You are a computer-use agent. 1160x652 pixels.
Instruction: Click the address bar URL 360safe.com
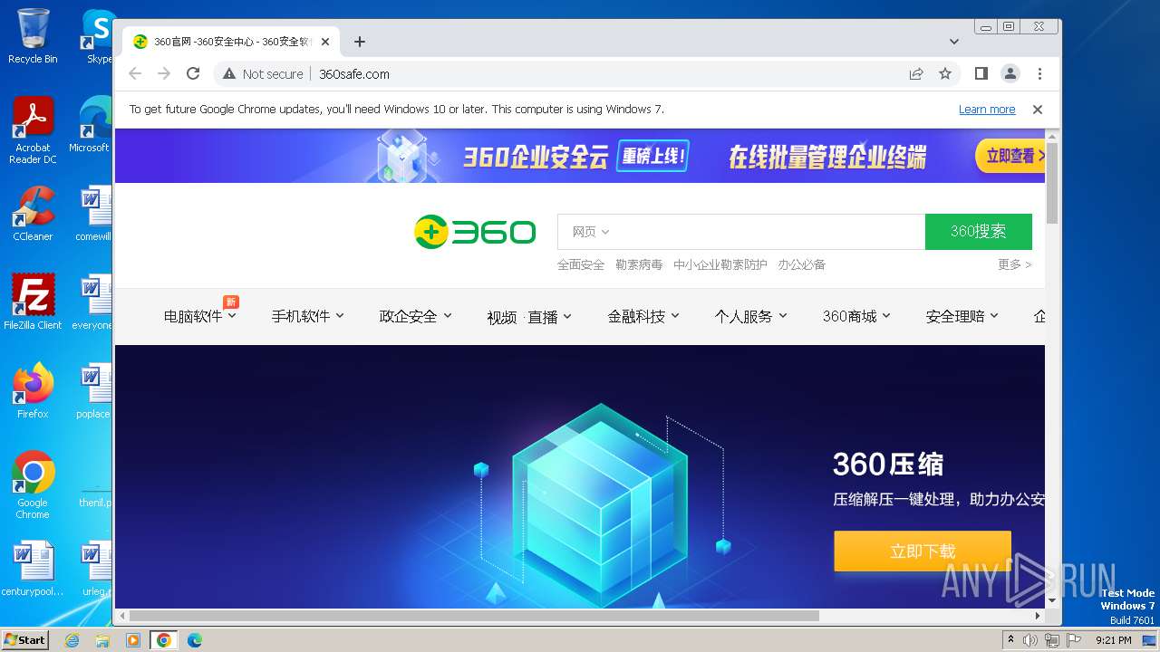pos(354,74)
